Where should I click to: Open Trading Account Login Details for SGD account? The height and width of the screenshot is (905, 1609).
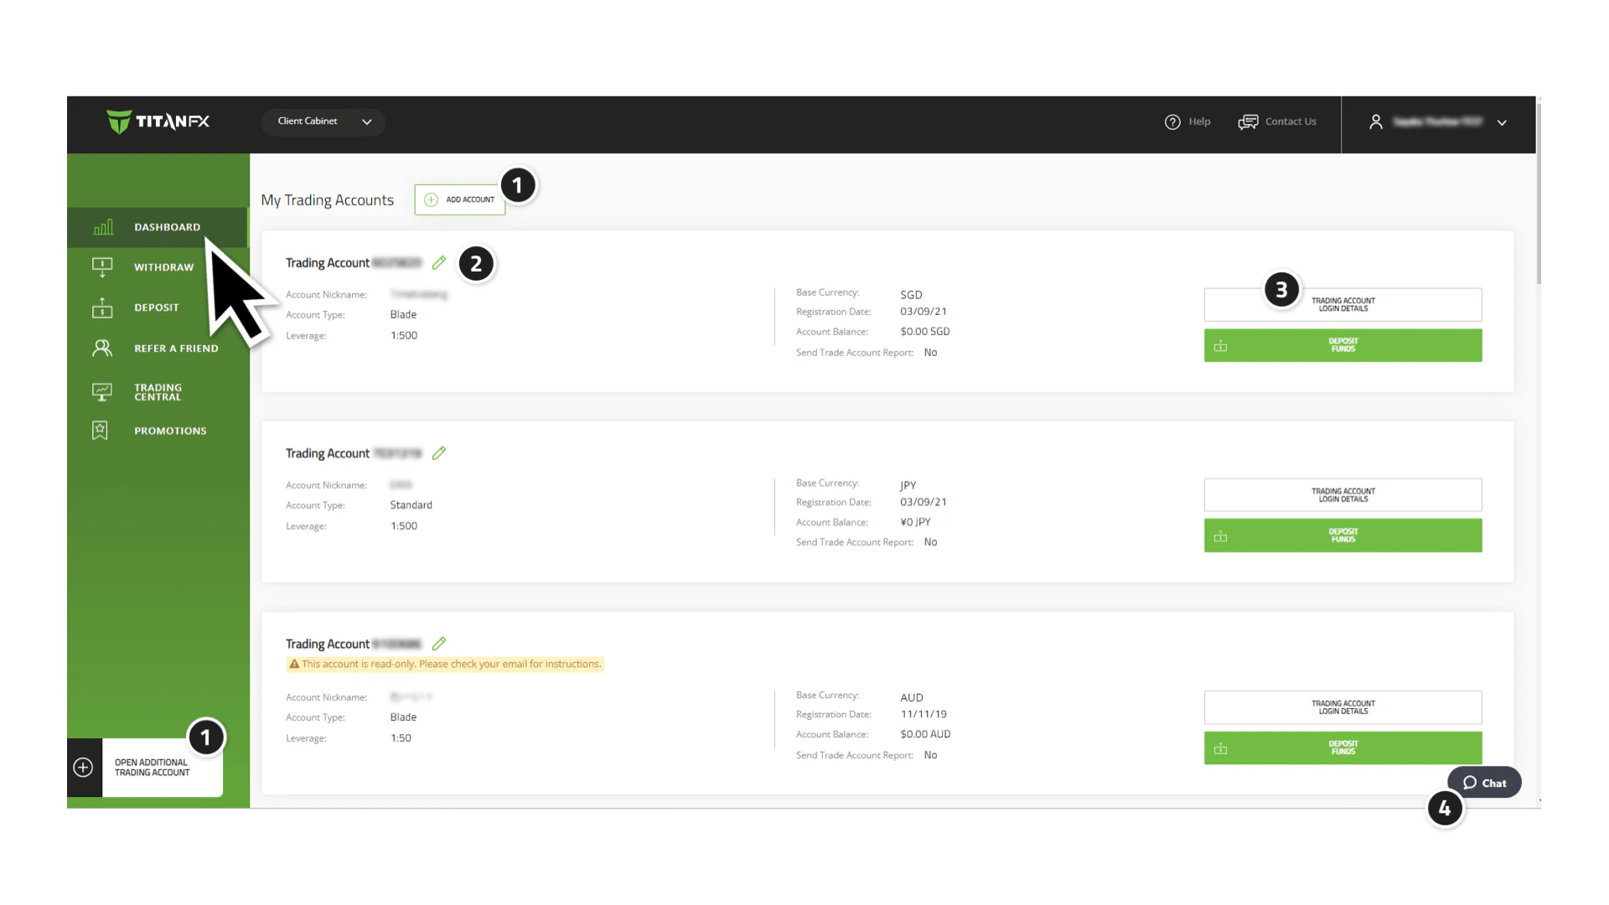click(1343, 305)
